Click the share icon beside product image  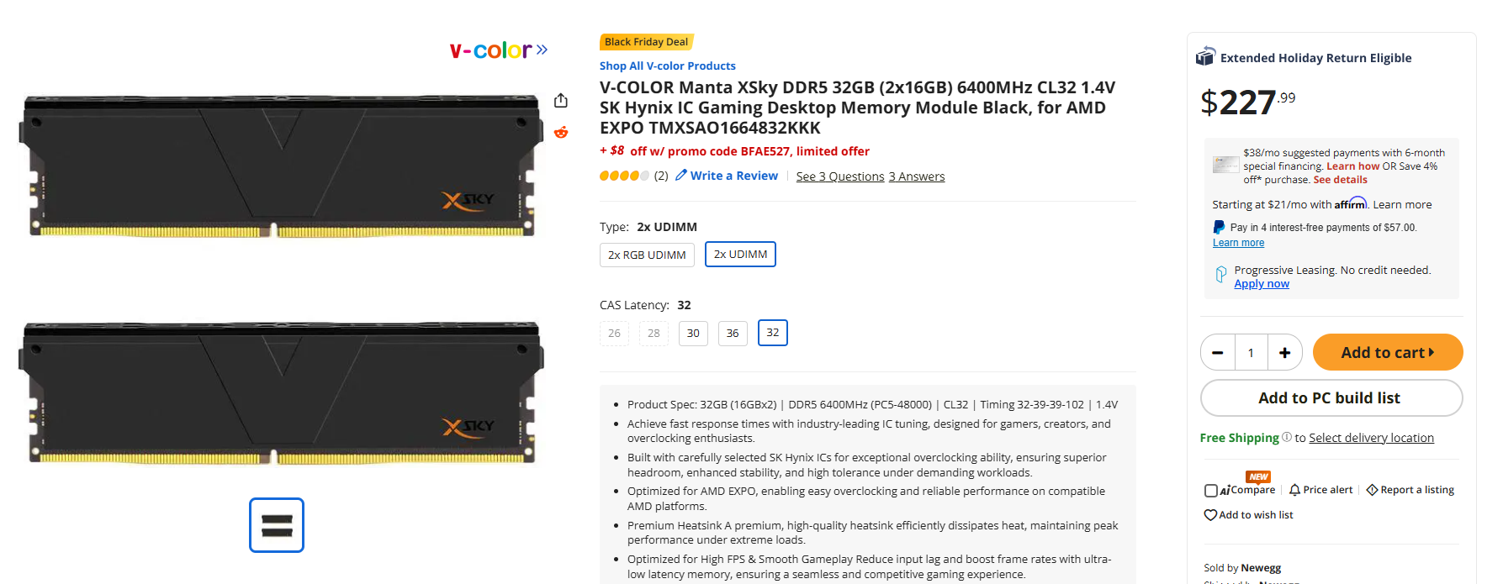click(561, 101)
